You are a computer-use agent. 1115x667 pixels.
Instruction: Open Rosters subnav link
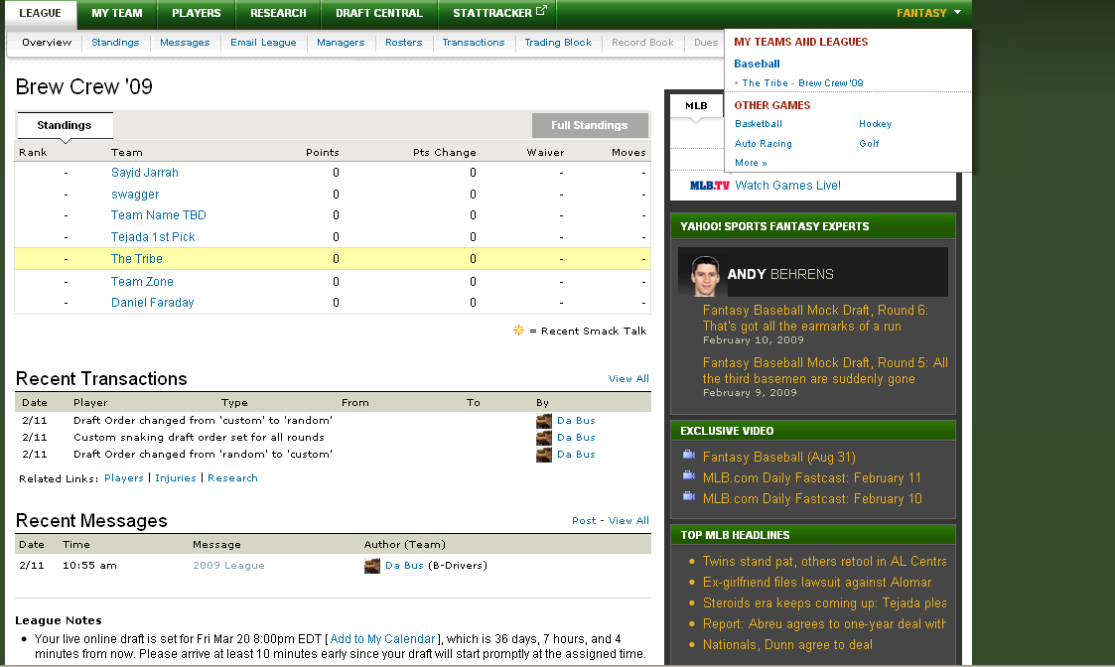pos(404,42)
